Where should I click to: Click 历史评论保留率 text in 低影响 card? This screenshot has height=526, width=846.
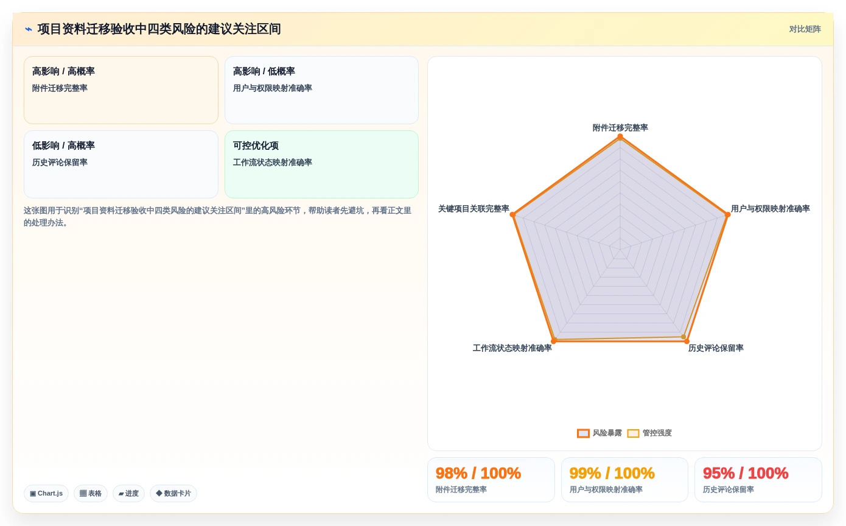60,163
